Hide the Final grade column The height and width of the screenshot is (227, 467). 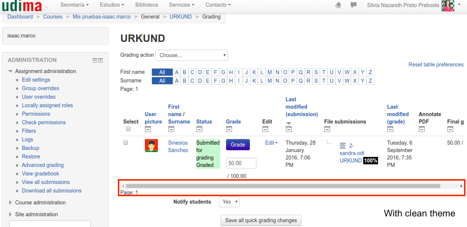[450, 129]
